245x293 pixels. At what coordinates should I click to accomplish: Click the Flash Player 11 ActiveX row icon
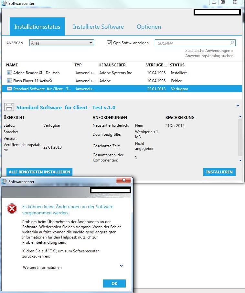9,81
